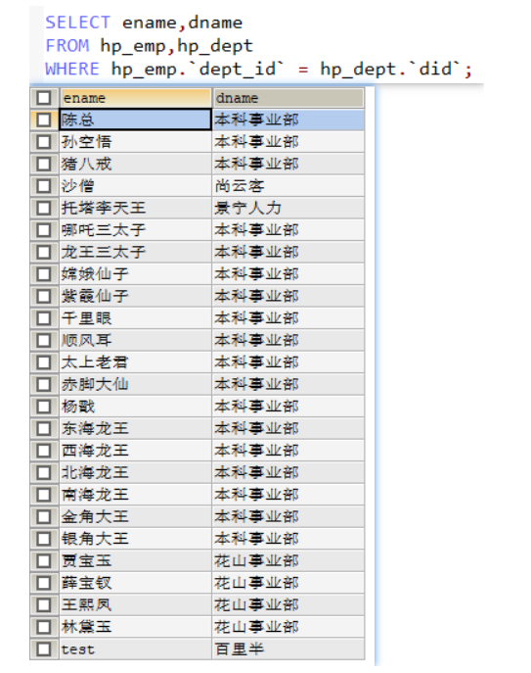This screenshot has width=531, height=673.
Task: Check the row checkbox for 太上老君
Action: (x=44, y=362)
